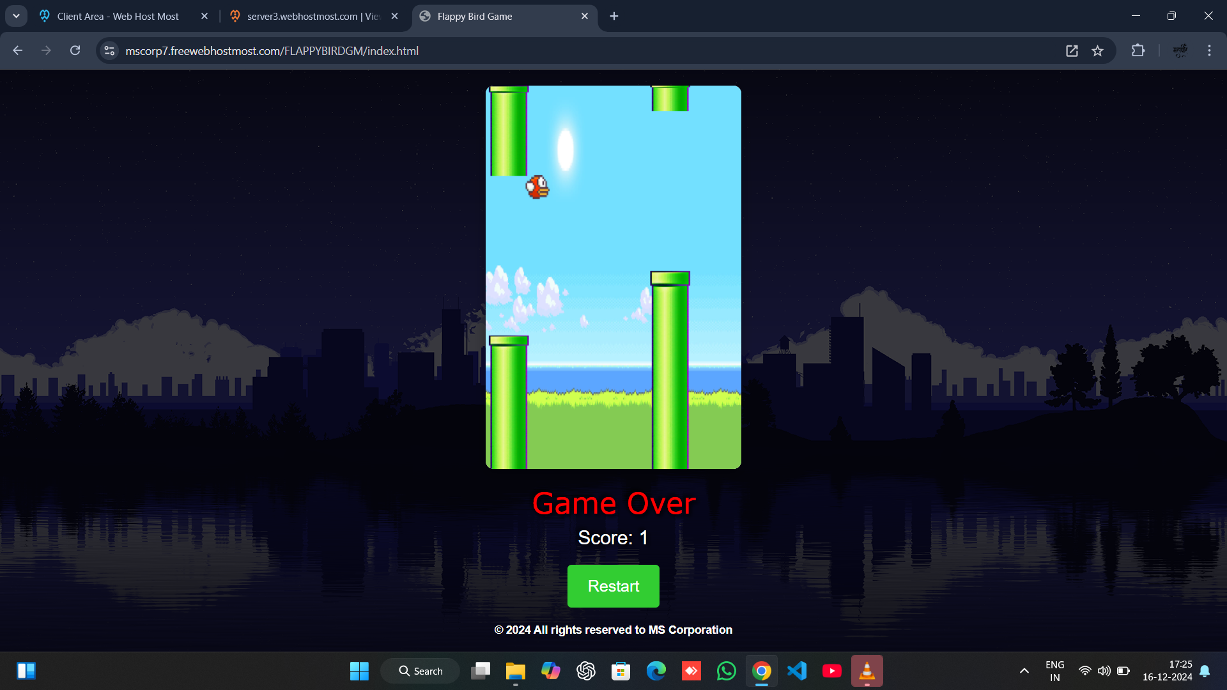
Task: Open the Chrome profile avatar
Action: point(1180,50)
